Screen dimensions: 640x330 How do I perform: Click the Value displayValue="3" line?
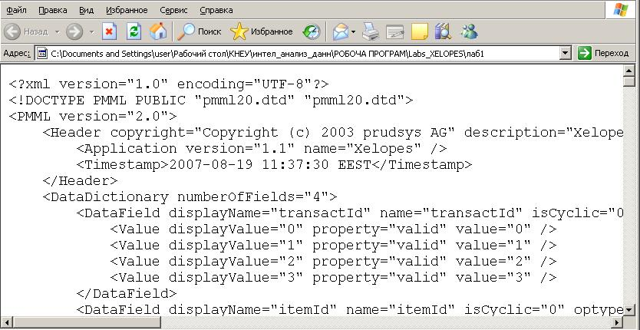[333, 278]
